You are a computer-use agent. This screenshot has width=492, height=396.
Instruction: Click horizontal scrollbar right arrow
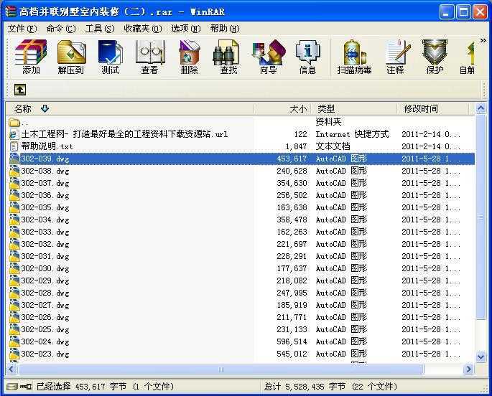(468, 369)
